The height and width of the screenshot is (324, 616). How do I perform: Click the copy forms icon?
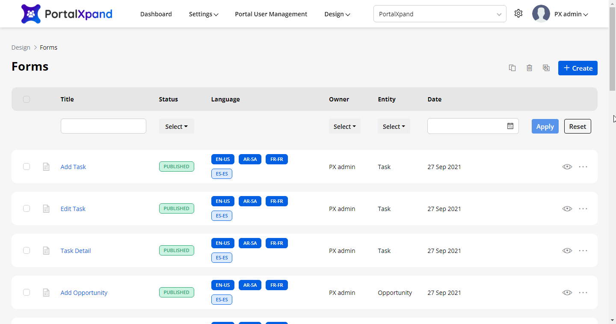[x=512, y=68]
